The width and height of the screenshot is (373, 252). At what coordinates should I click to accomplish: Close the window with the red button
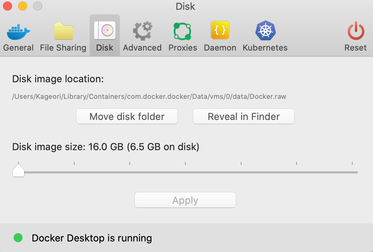coord(7,6)
